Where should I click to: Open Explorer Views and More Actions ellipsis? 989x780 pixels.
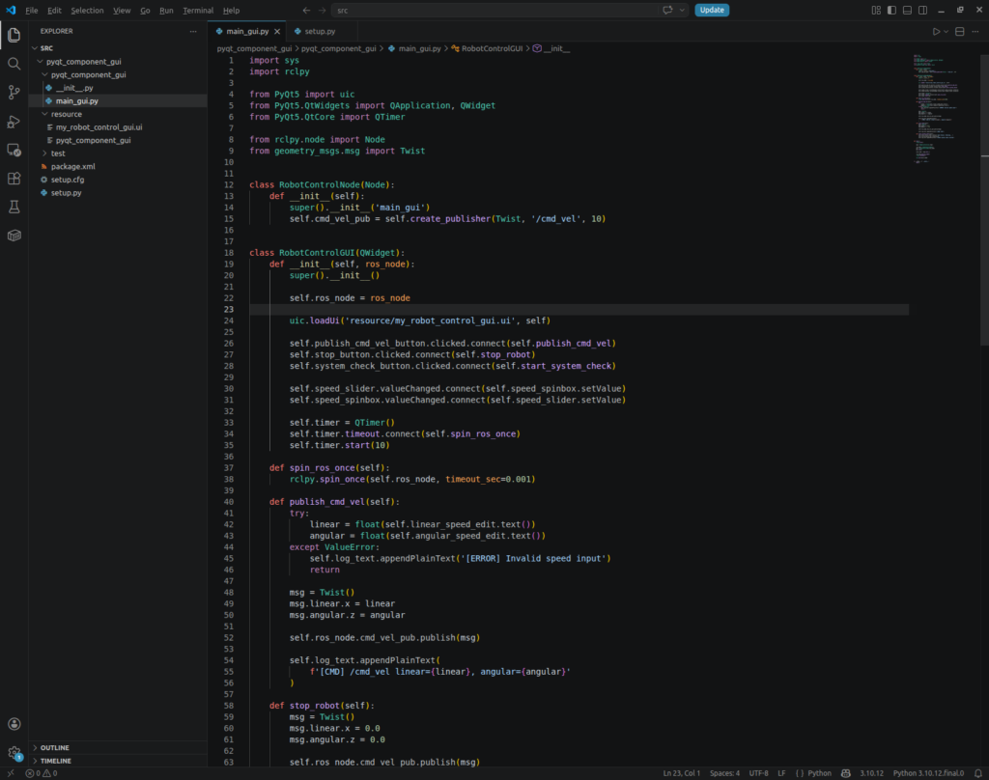(x=193, y=32)
